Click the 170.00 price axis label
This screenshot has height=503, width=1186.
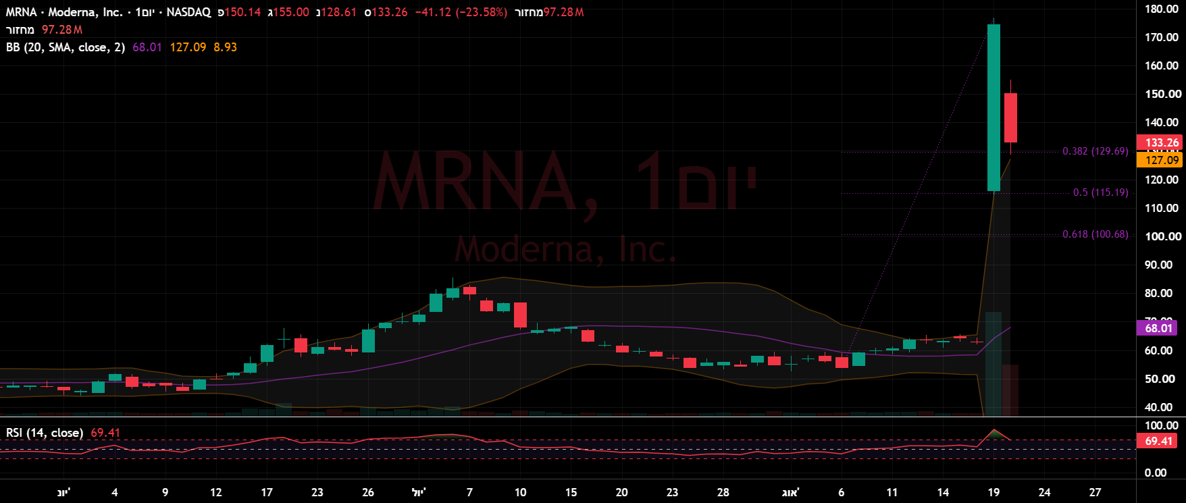(1162, 37)
